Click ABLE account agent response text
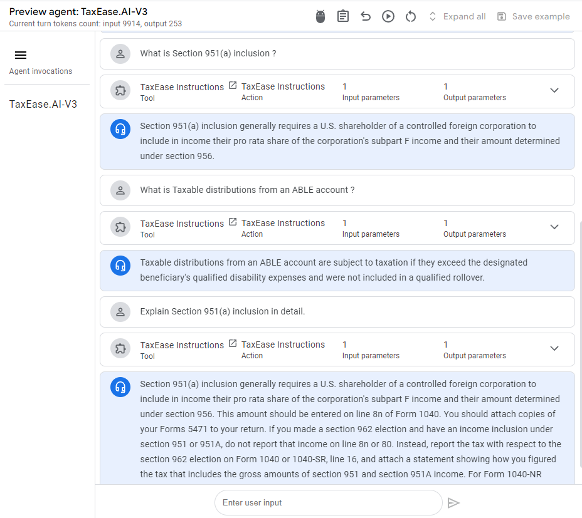 tap(333, 270)
